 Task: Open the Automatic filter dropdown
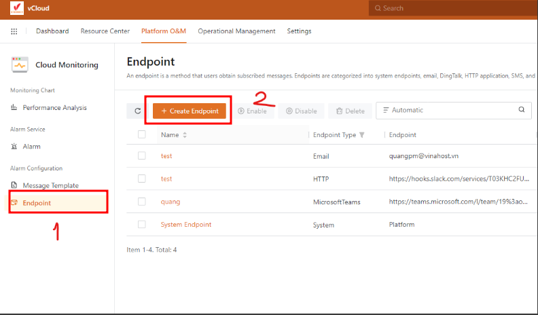(445, 110)
